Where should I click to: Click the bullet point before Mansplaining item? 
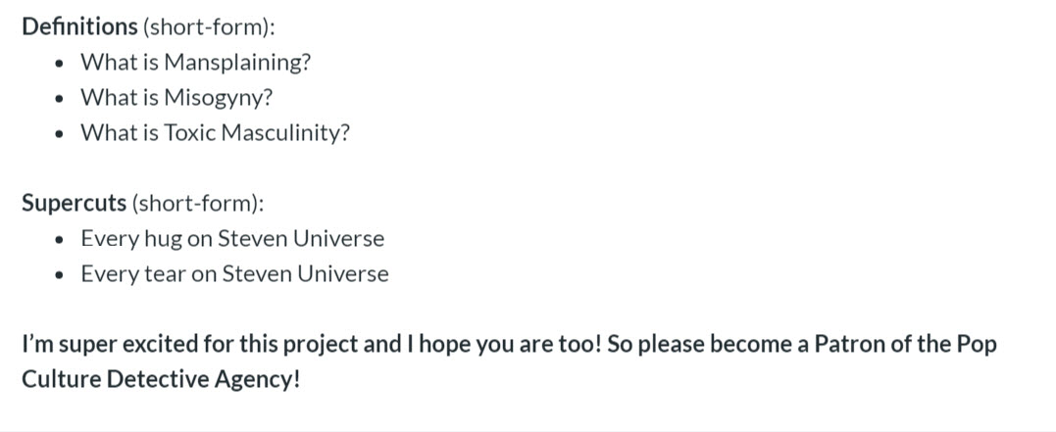[60, 64]
